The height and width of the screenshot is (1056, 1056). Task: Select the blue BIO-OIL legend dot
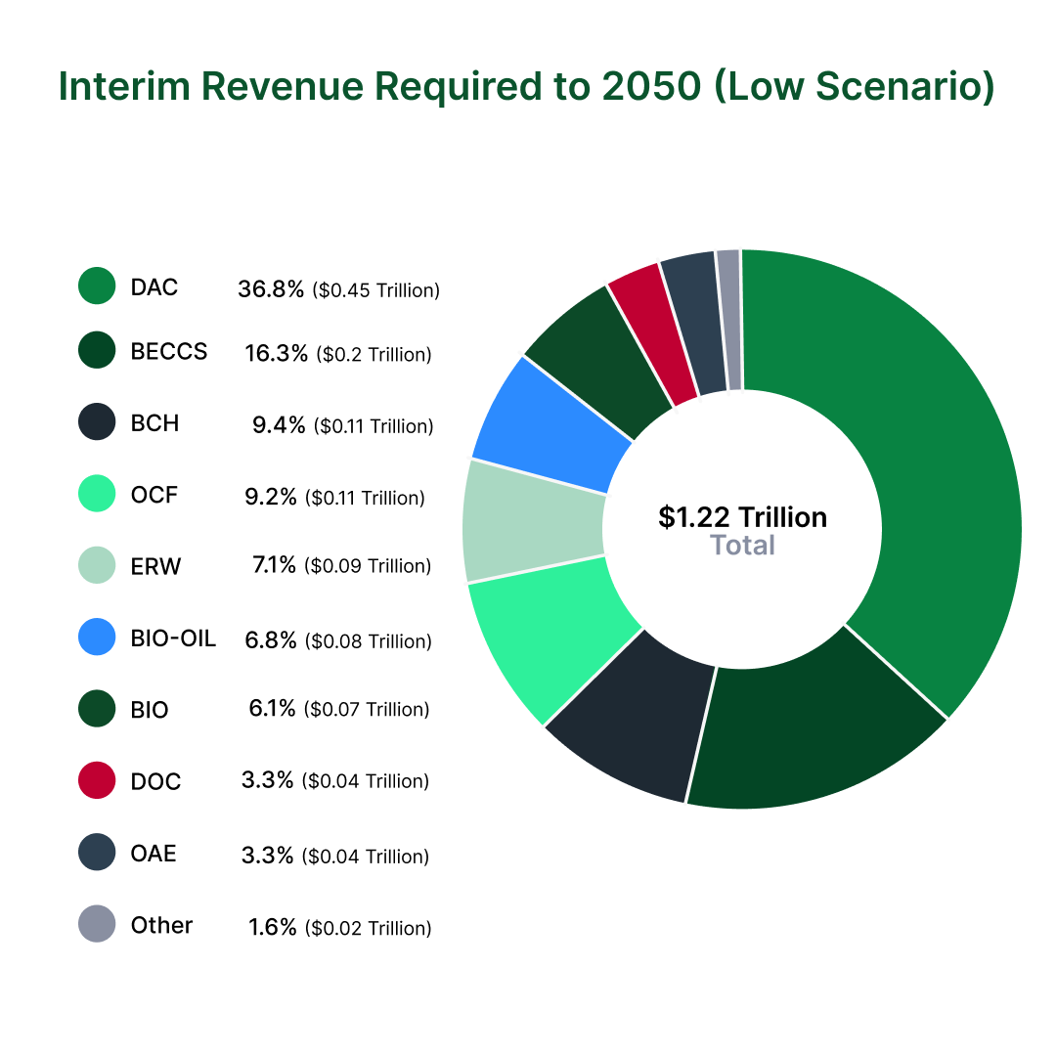coord(97,638)
